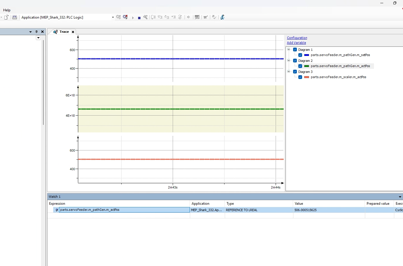Open the Watch 1 panel dropdown arrow
403x266 pixels.
400,197
